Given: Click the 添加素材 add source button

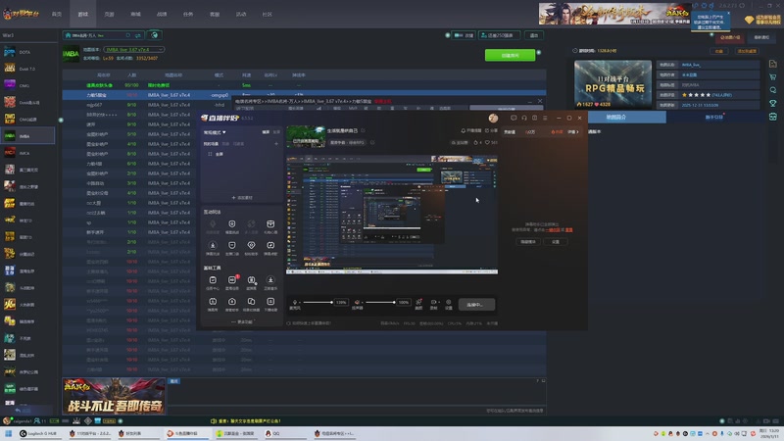Looking at the screenshot, I should 242,198.
